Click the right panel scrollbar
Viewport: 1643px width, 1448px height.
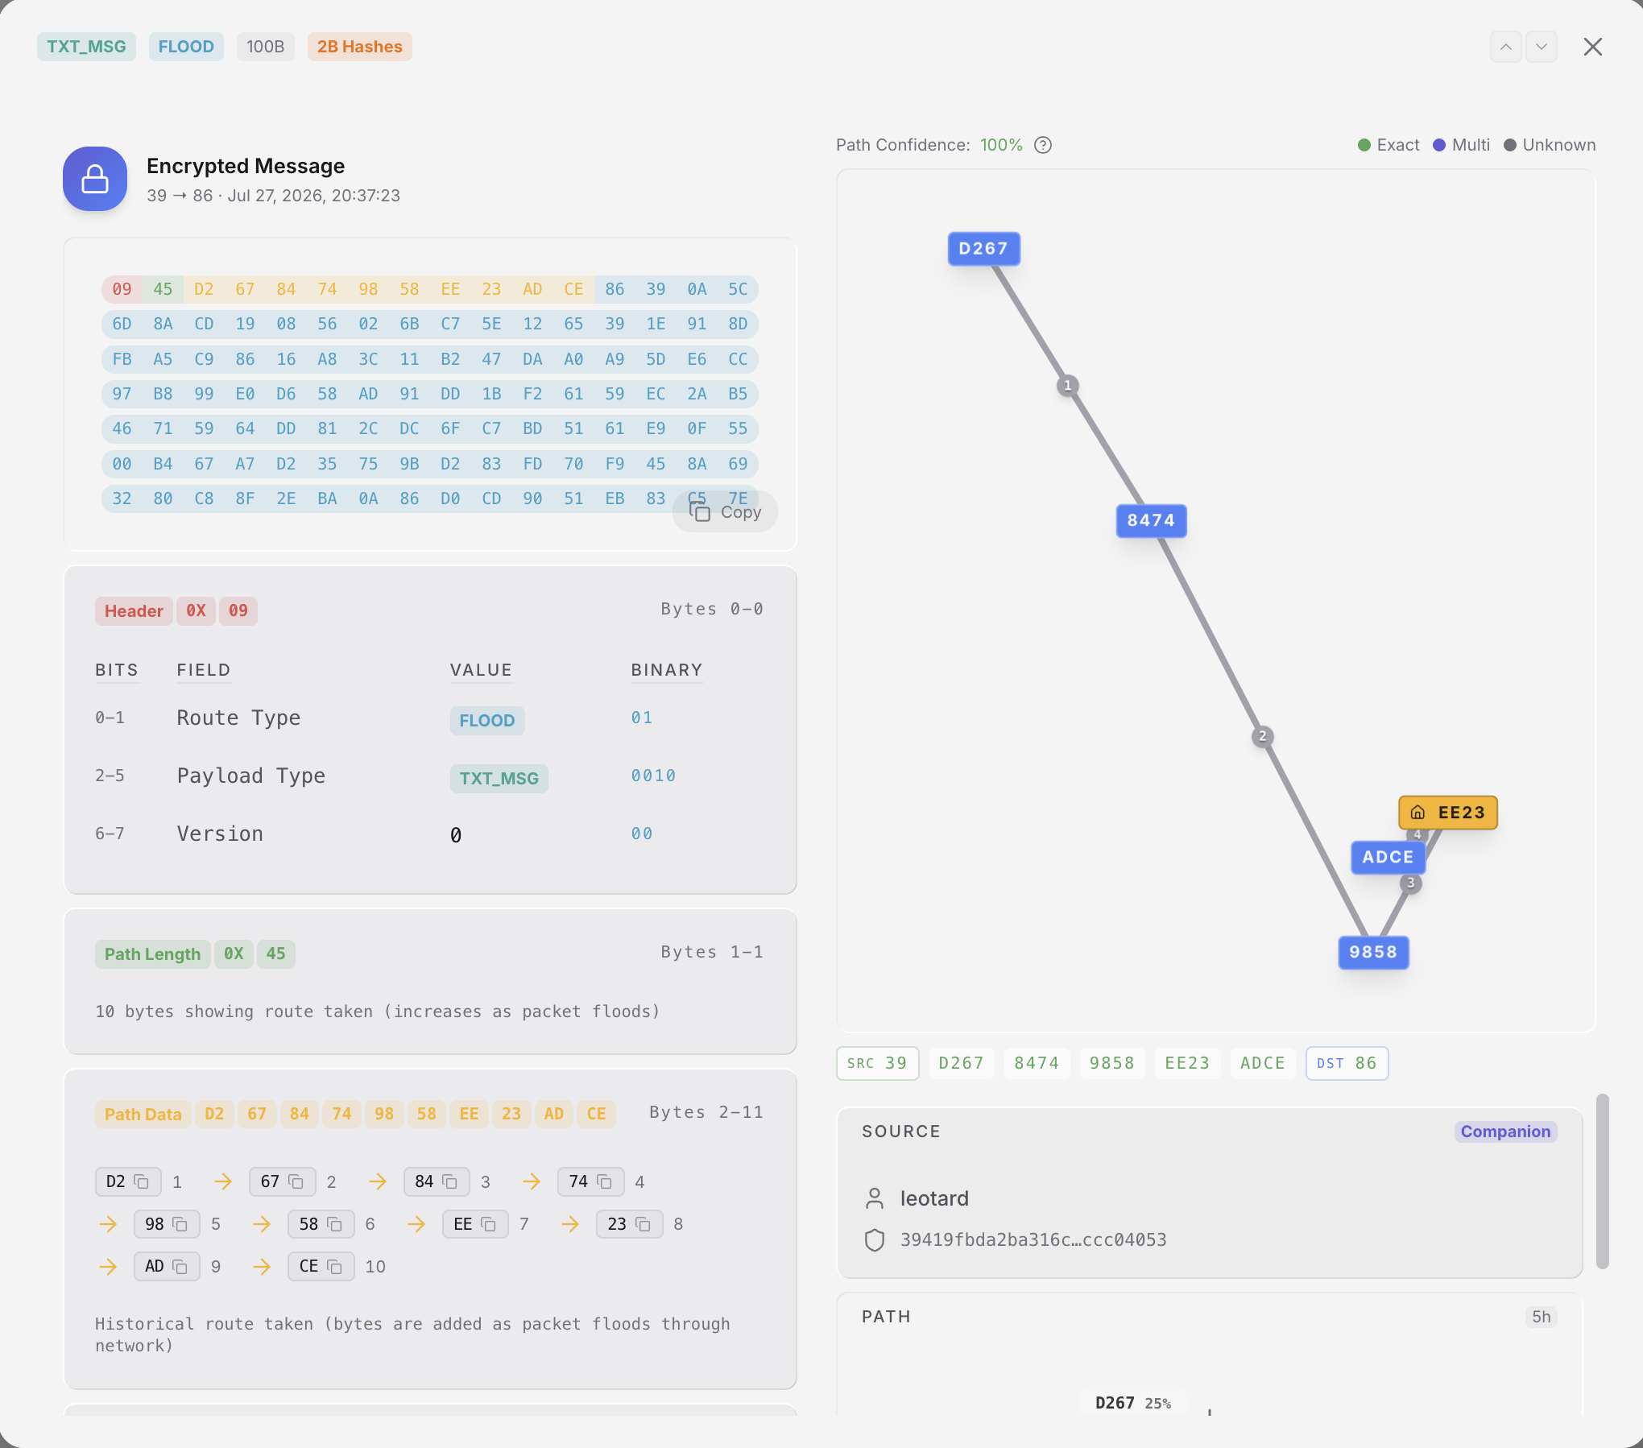pos(1602,1181)
